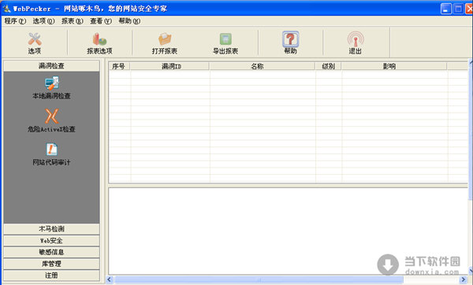473x285 pixels.
Task: Click the horizontal scrollbar thumb
Action: tap(259, 279)
